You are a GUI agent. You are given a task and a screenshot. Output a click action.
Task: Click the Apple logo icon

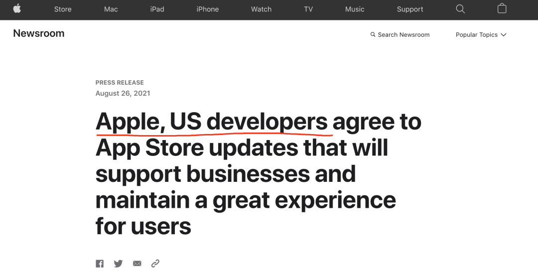pyautogui.click(x=17, y=8)
